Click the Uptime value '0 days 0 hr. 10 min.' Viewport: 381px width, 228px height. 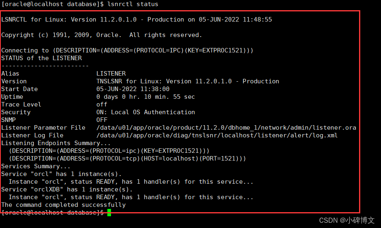(146, 97)
